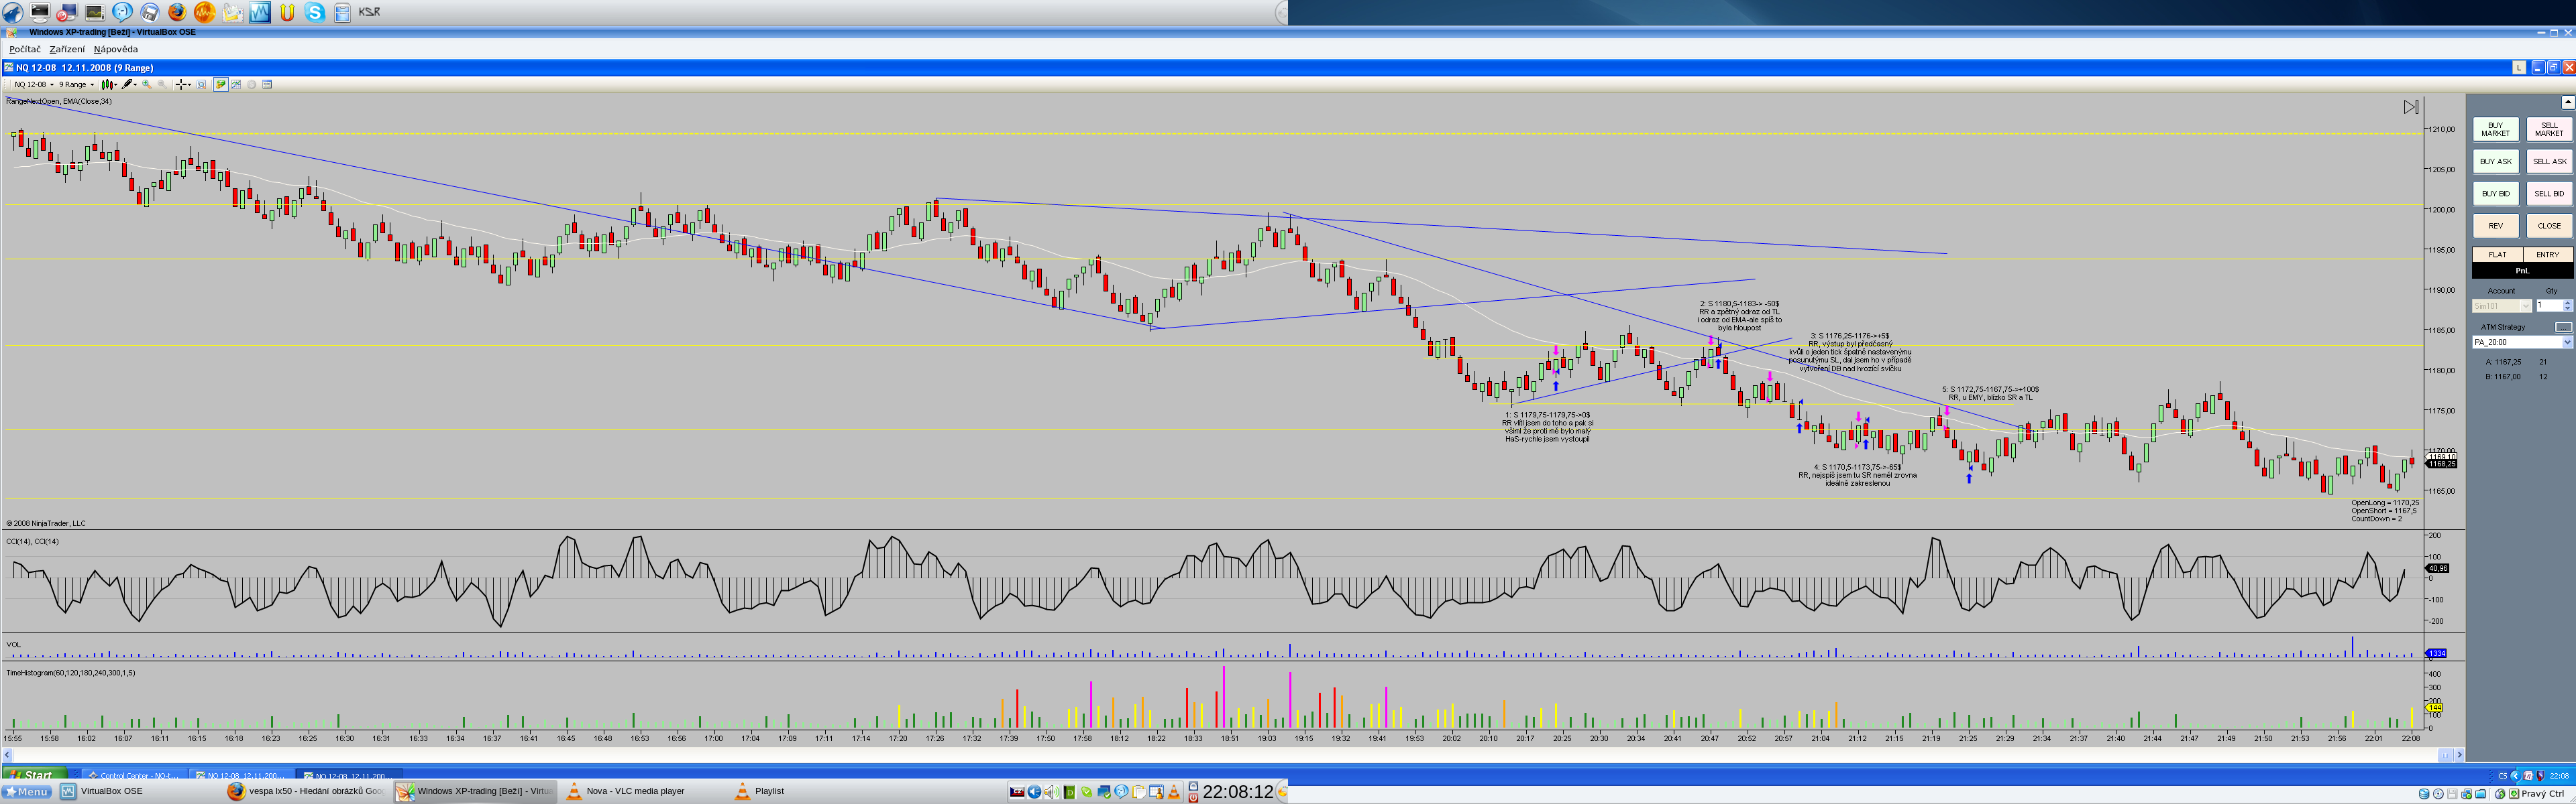Expand the NQ 12-08 instrument dropdown
Viewport: 2576px width, 804px height.
click(51, 85)
